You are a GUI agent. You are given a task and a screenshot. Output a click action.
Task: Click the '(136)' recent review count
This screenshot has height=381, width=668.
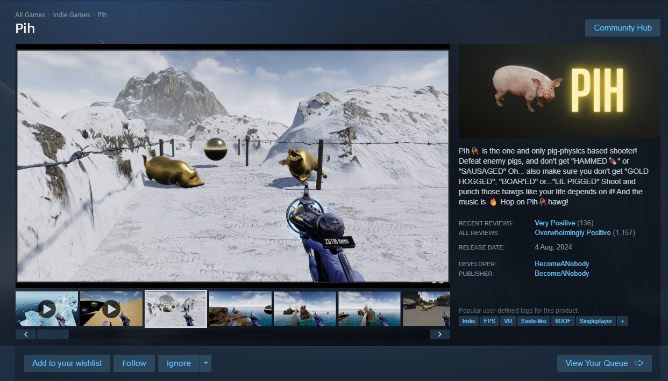tap(585, 223)
